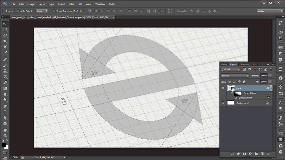The height and width of the screenshot is (160, 285).
Task: Toggle Lock all padlock icon
Action: (x=244, y=82)
